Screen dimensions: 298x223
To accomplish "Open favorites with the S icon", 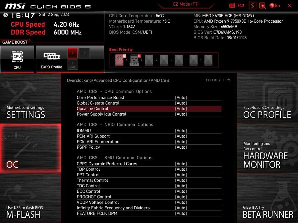I will (252, 6).
